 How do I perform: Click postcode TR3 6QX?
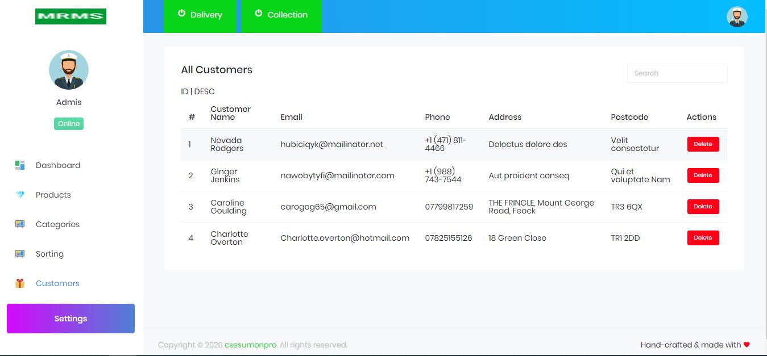627,207
